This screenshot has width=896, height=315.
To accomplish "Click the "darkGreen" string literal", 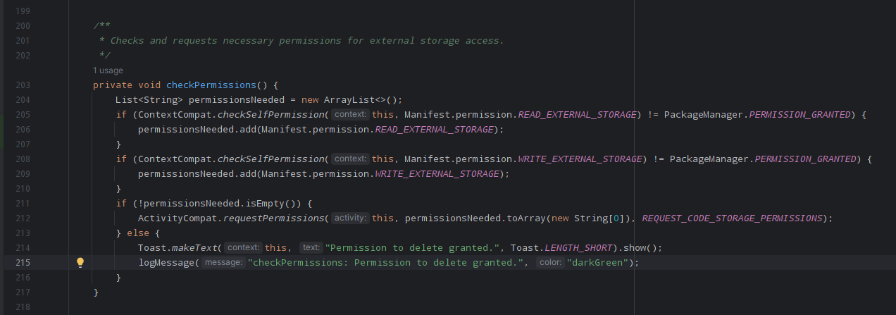I will coord(597,263).
